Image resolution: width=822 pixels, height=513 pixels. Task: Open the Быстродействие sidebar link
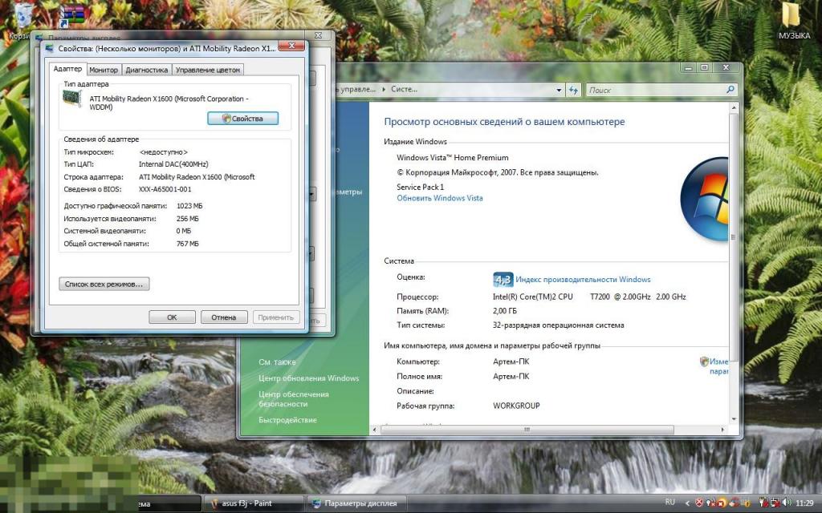(x=287, y=420)
